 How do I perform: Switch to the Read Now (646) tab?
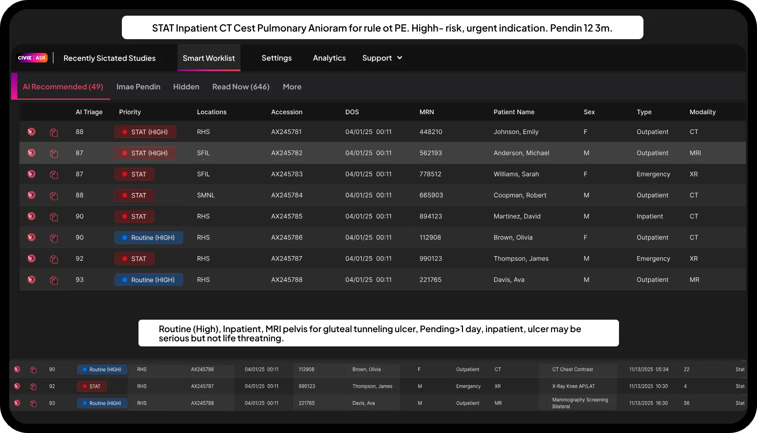[x=240, y=87]
